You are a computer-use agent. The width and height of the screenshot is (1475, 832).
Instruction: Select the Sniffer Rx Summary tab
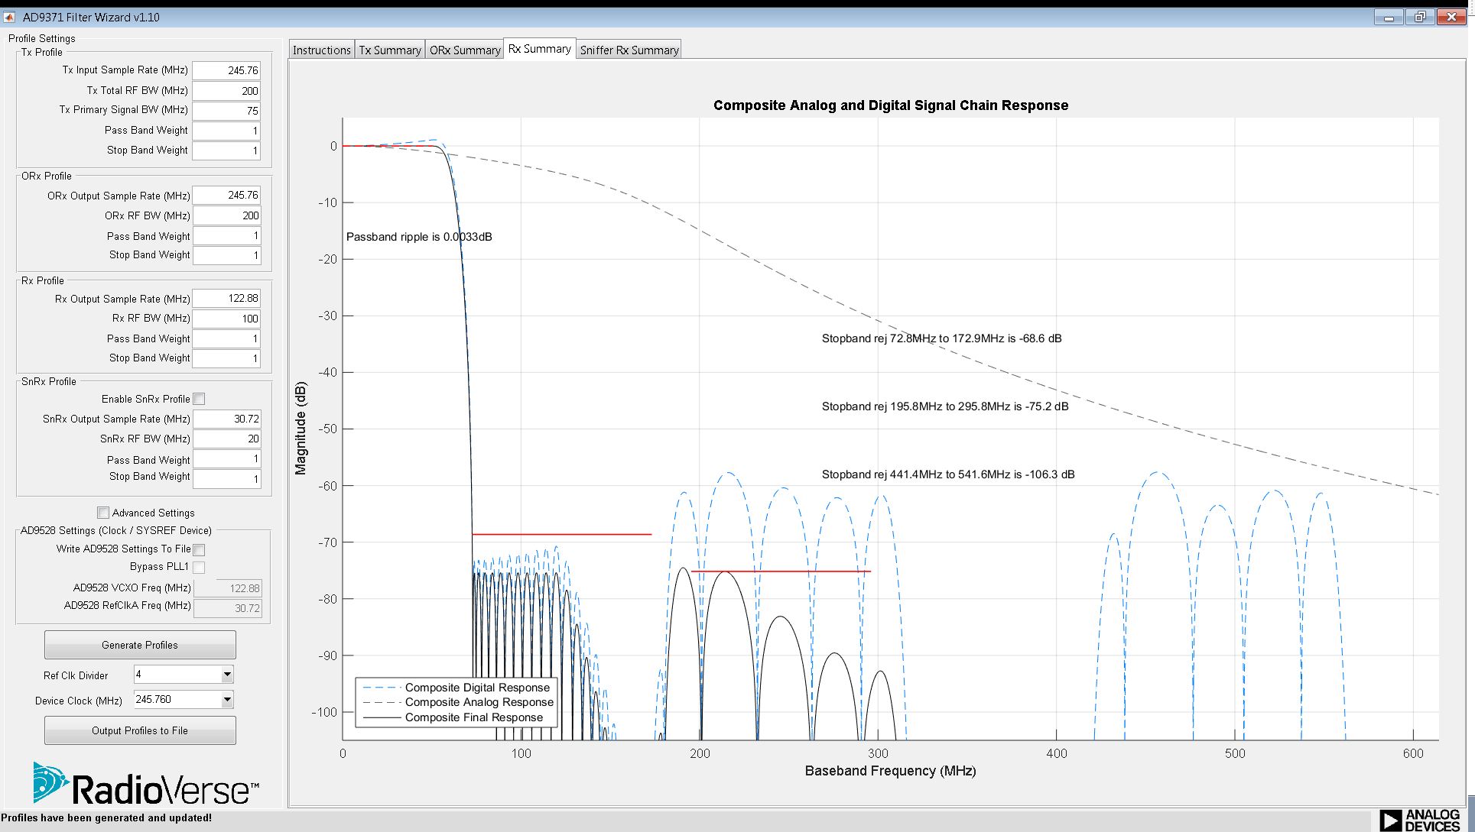pos(629,50)
